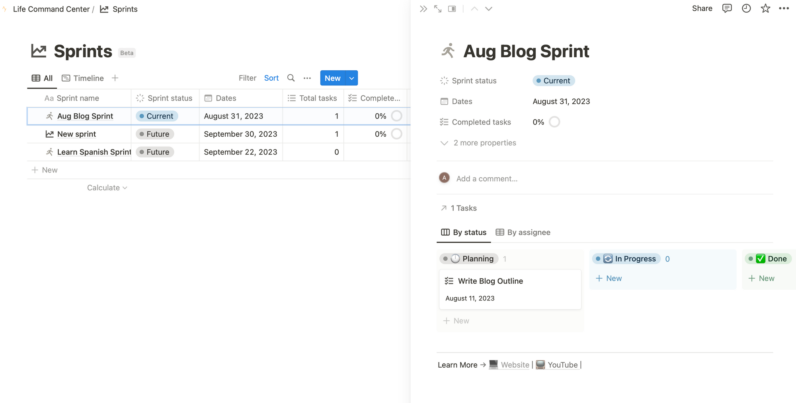
Task: View page history clock icon
Action: [x=746, y=8]
